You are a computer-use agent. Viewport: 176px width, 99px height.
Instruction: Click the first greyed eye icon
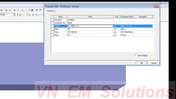[x=37, y=10]
